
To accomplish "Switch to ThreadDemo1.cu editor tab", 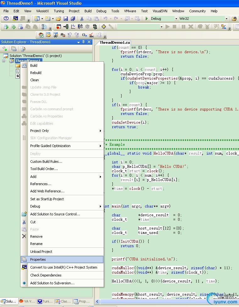I will point(115,43).
